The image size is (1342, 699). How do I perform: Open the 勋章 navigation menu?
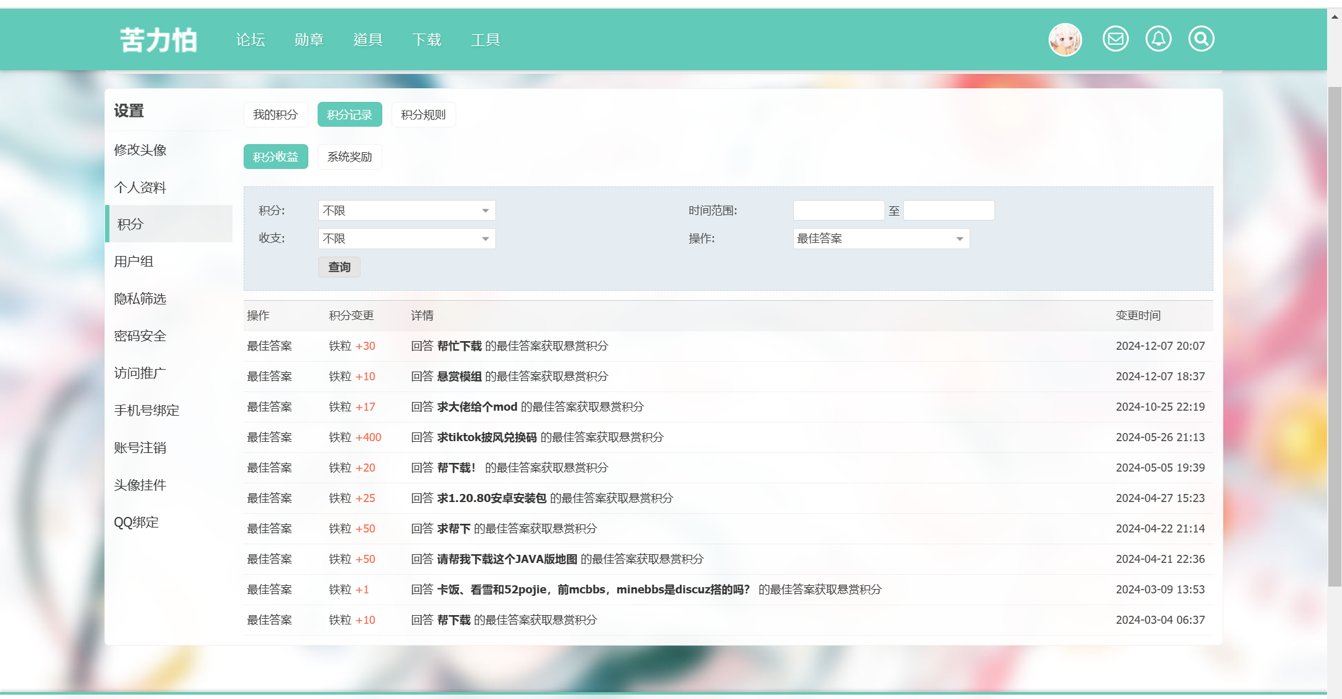(x=309, y=40)
